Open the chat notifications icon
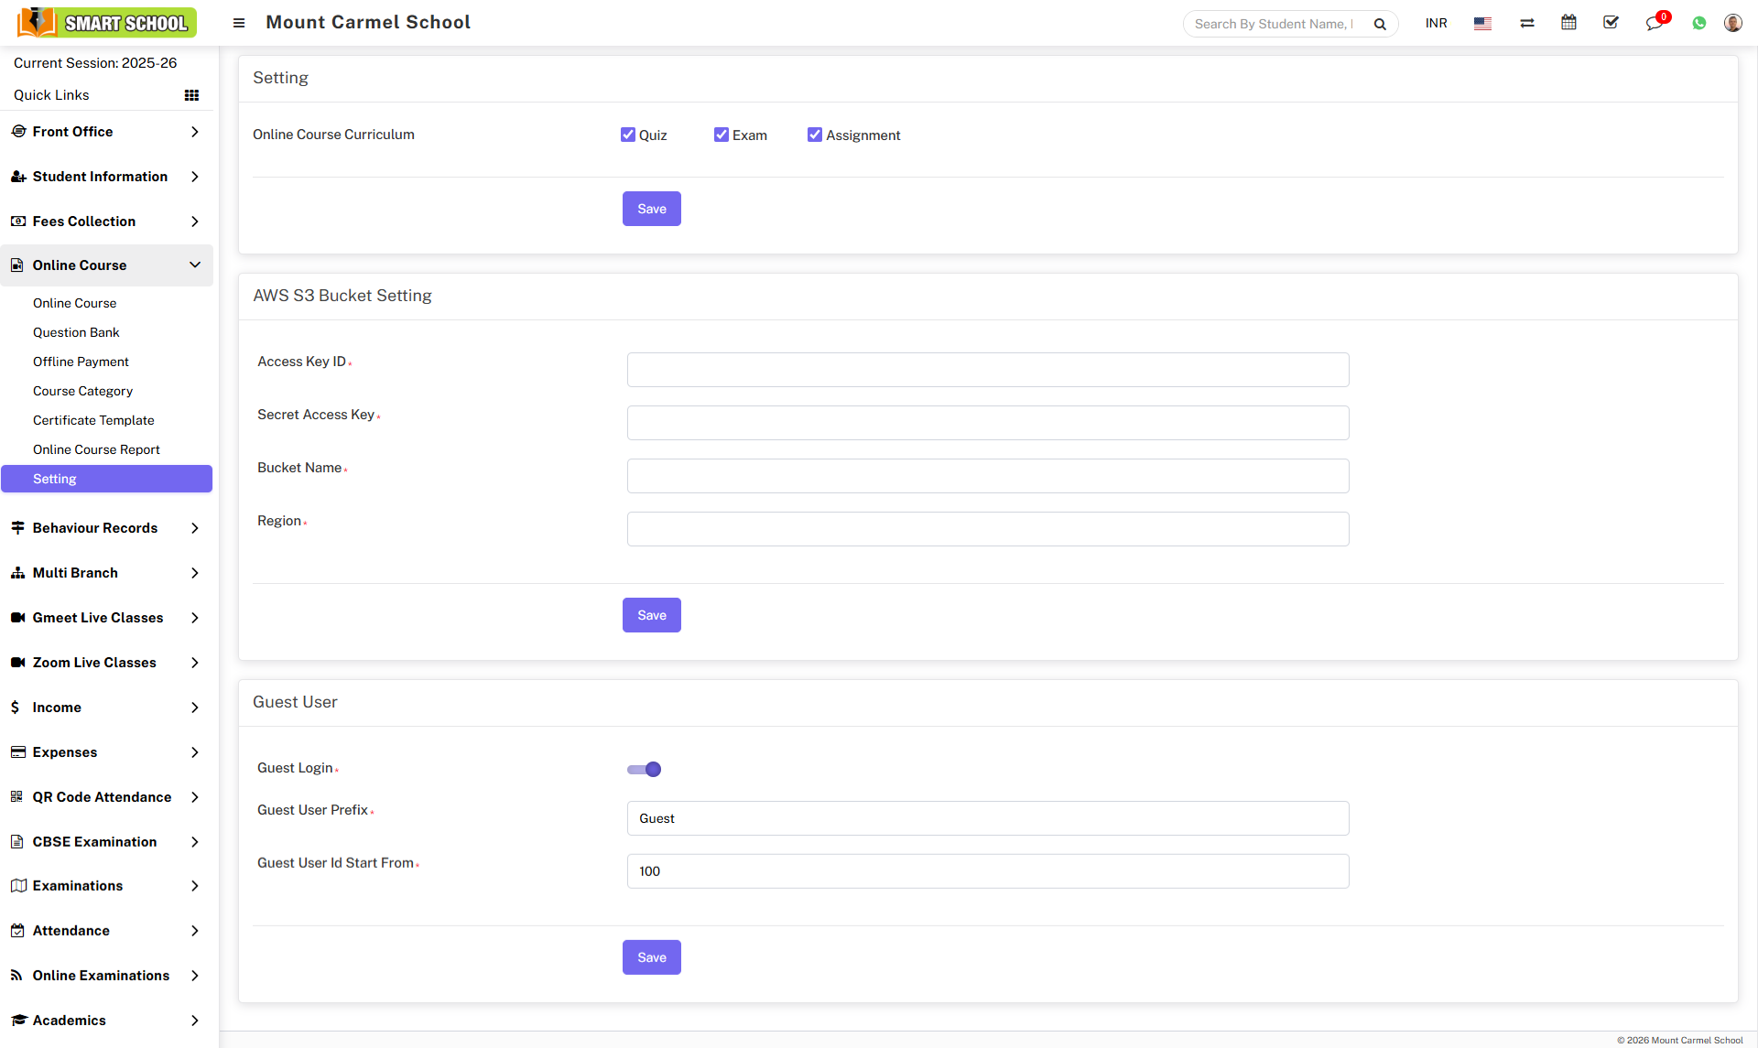Screen dimensions: 1758x1048 pos(1654,23)
